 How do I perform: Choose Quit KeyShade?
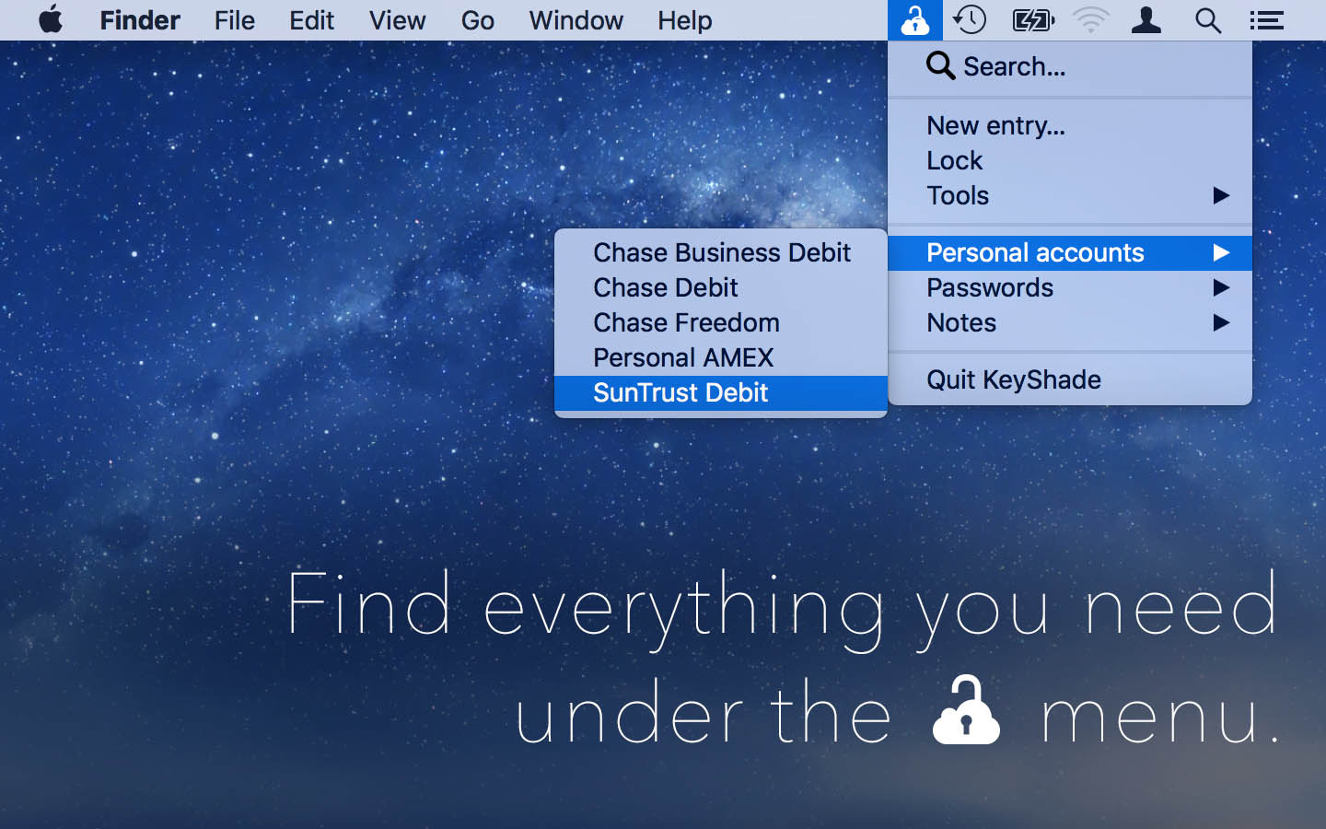point(1070,379)
